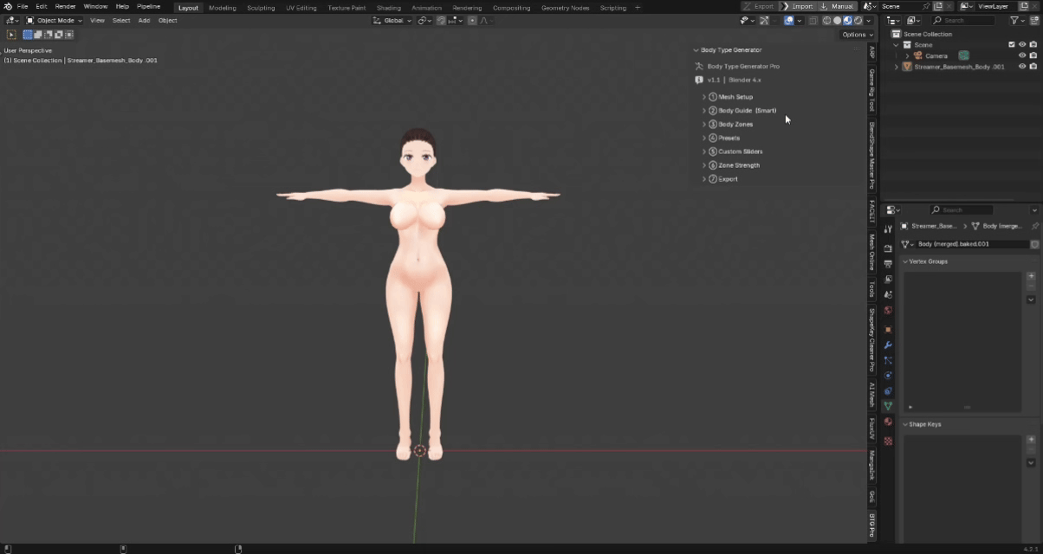The image size is (1043, 554).
Task: Switch to the Sculpting workspace tab
Action: [x=261, y=8]
